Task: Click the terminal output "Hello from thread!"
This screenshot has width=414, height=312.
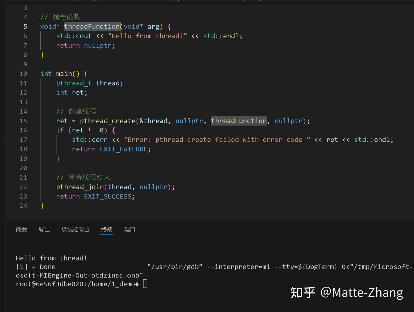Action: (51, 258)
